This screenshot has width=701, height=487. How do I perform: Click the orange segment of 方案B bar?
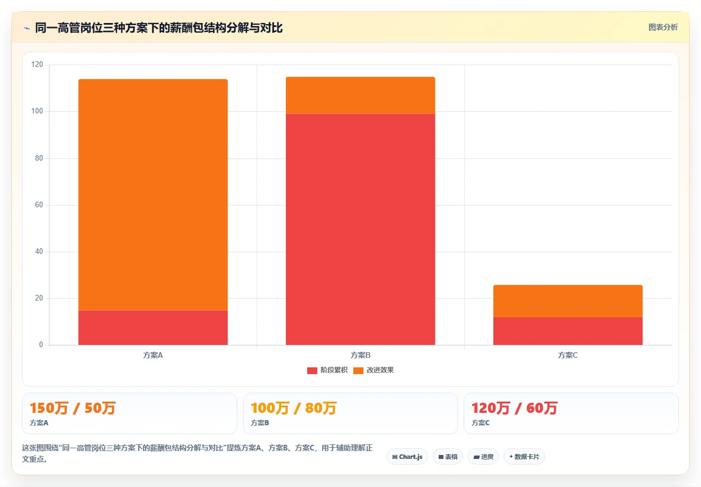[361, 95]
